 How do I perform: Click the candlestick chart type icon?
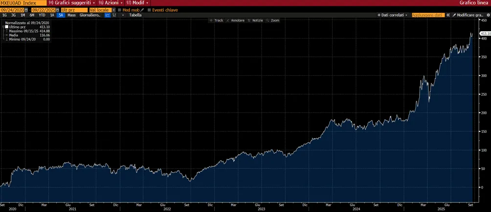click(114, 15)
